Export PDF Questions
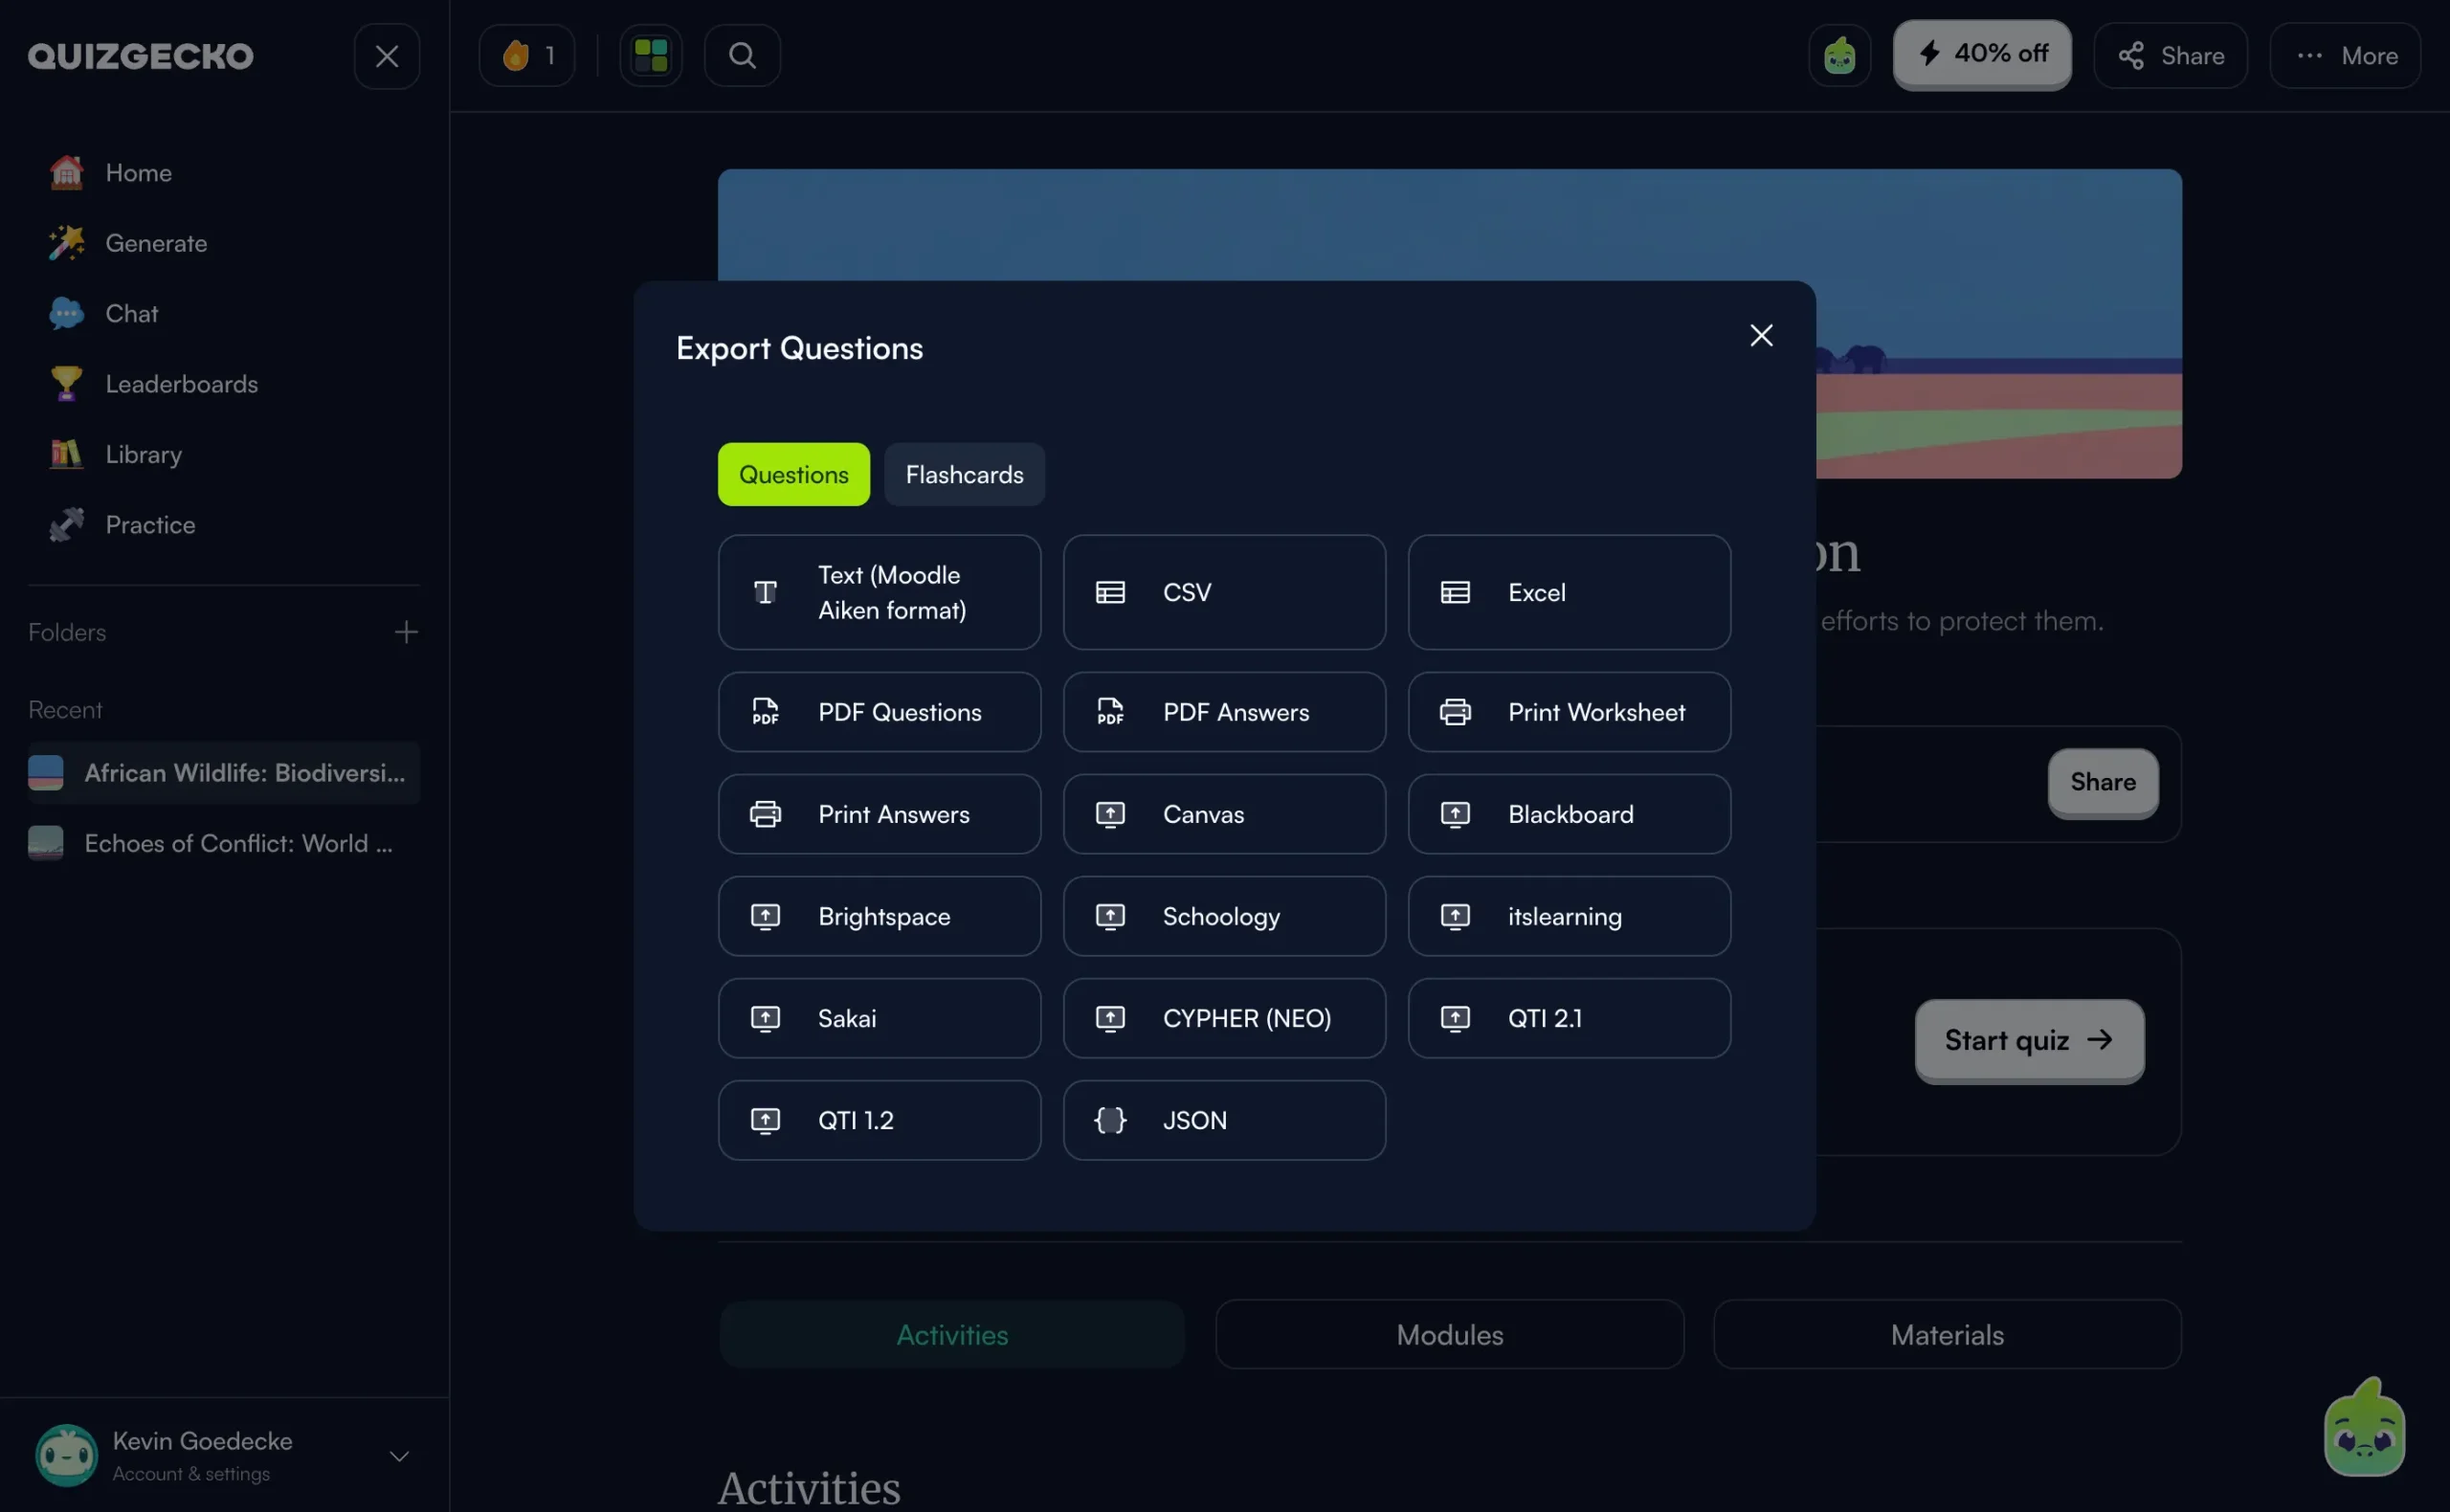The width and height of the screenshot is (2450, 1512). [x=879, y=712]
